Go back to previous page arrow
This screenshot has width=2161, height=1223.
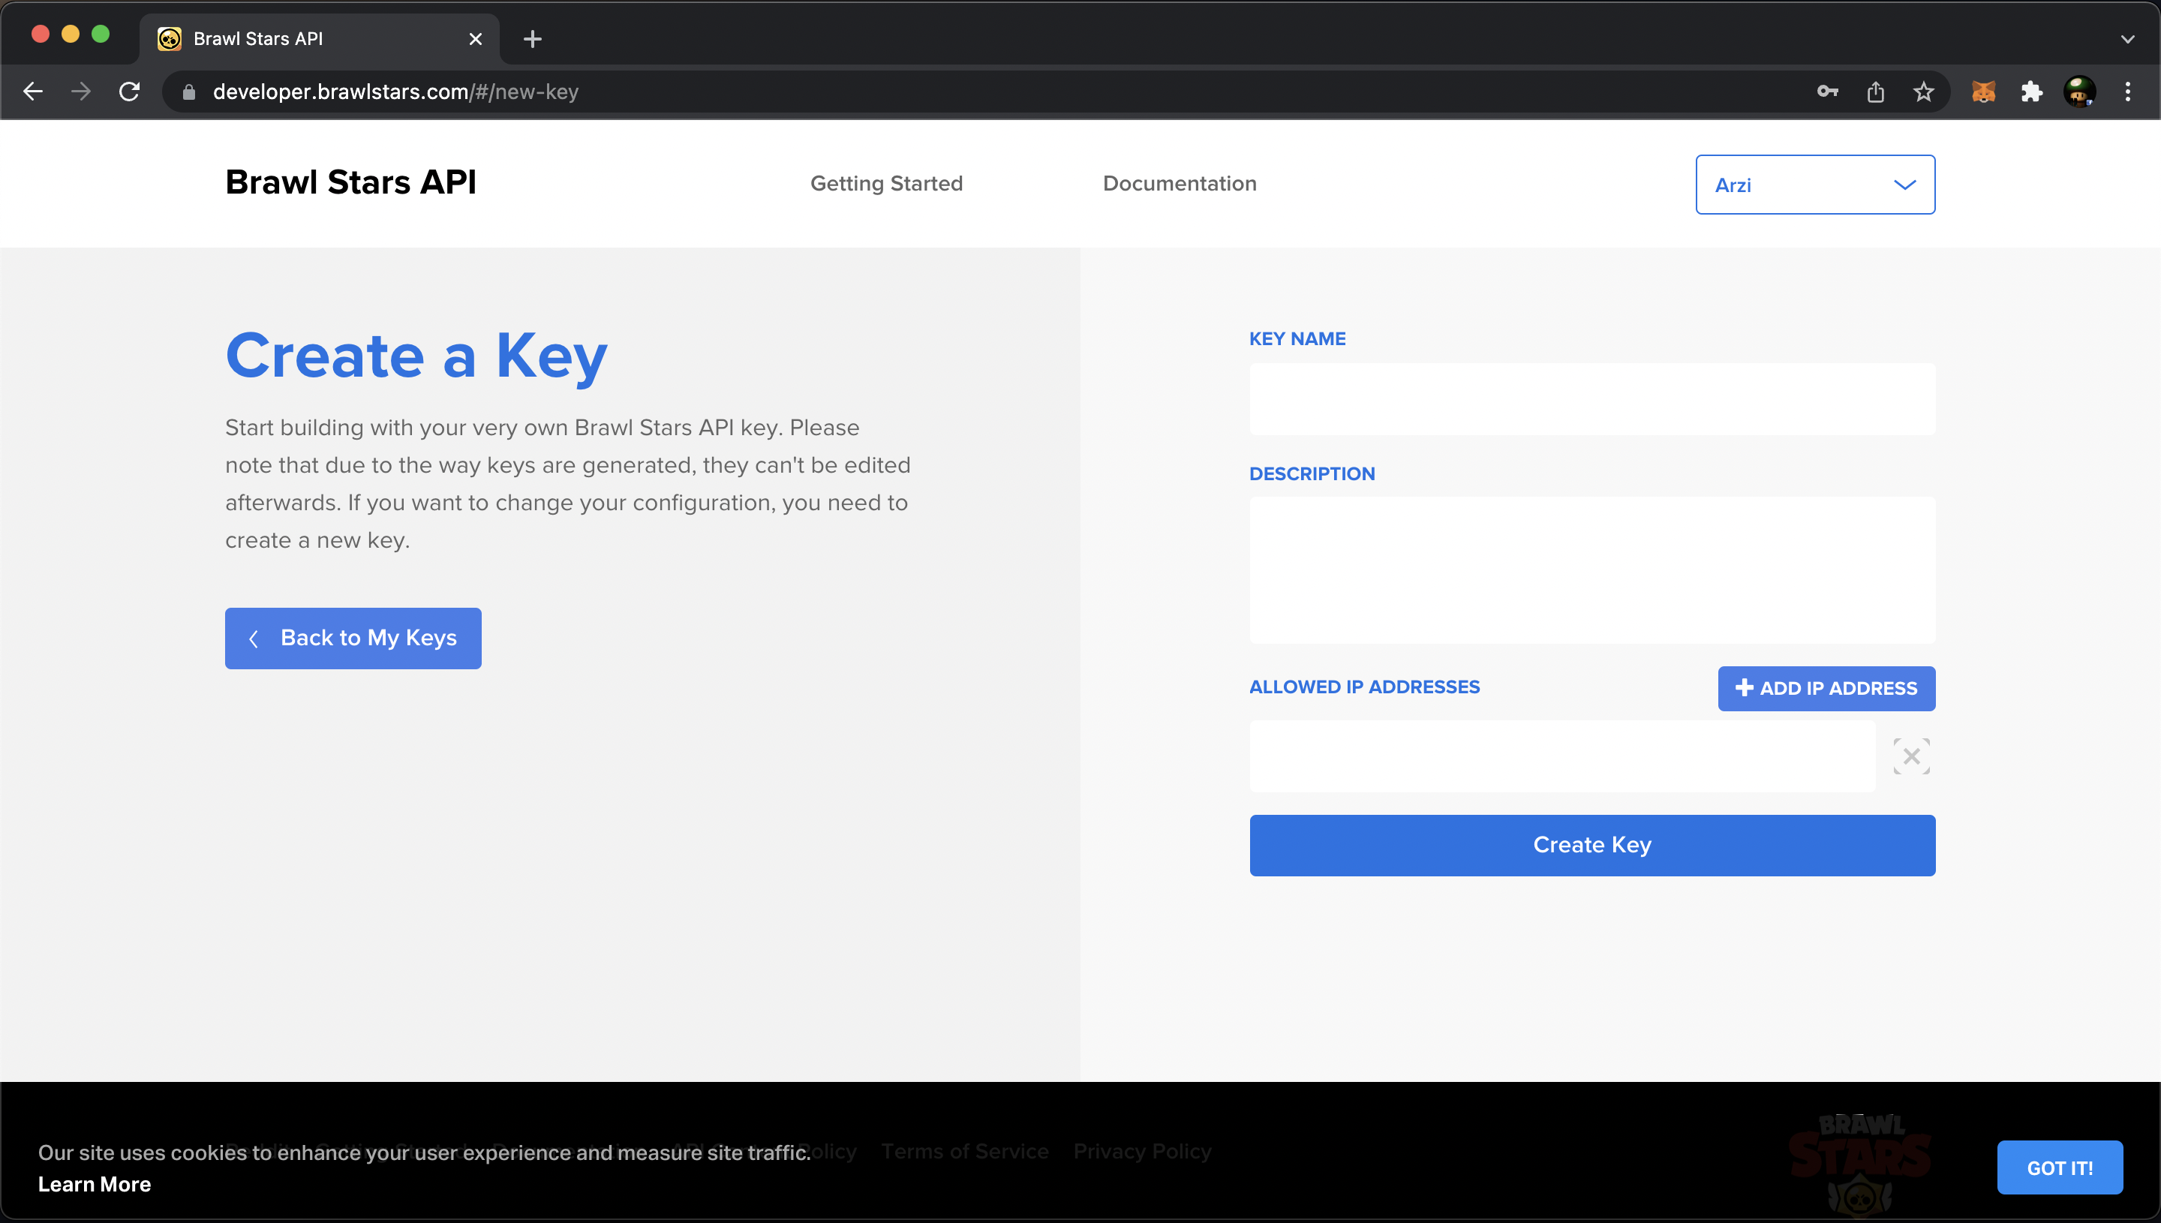[33, 92]
